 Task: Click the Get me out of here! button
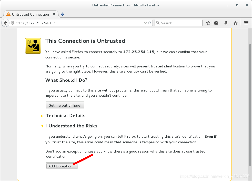pyautogui.click(x=65, y=105)
